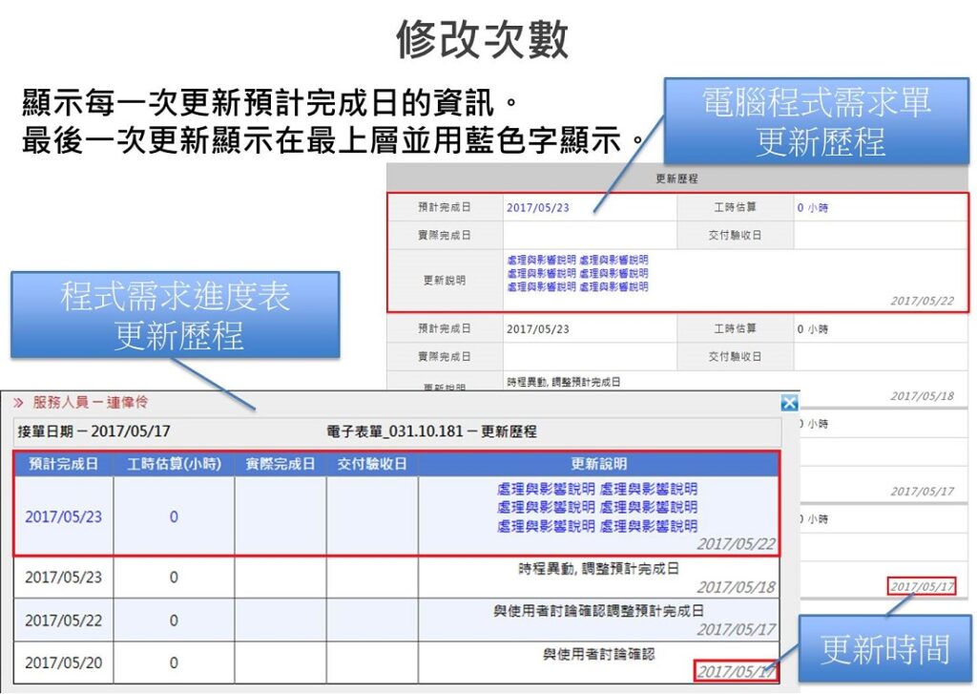Click the 更新時間 callout box
Screen dimensions: 977x694
coord(884,650)
